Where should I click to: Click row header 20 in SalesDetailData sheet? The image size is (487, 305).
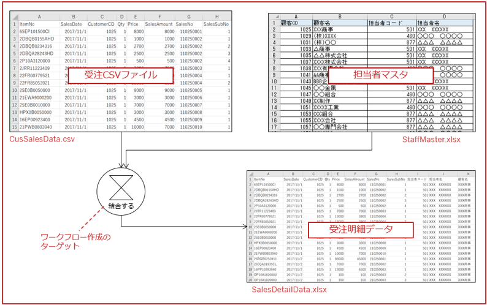[250, 280]
